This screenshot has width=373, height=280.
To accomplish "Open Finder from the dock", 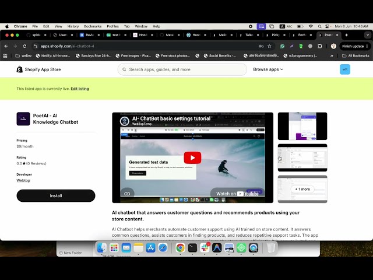I will (x=102, y=248).
